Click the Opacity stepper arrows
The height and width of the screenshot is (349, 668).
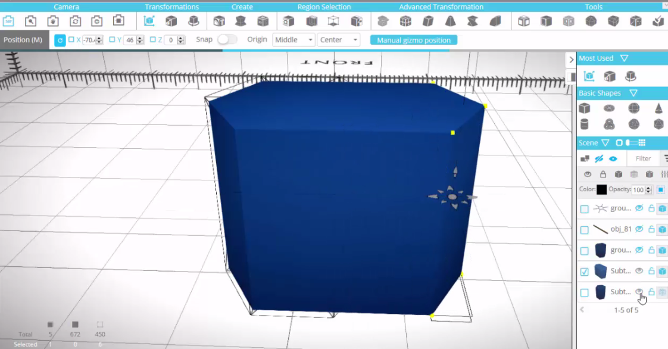point(648,189)
